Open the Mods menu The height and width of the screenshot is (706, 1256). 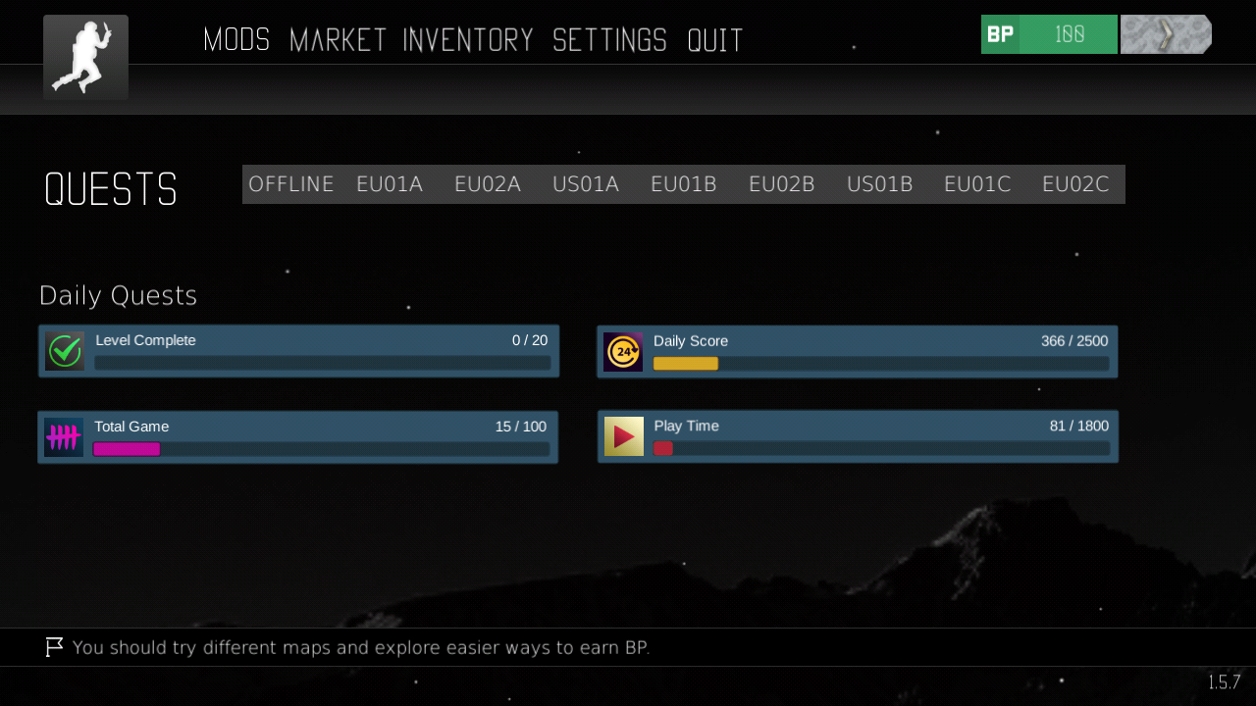[236, 40]
